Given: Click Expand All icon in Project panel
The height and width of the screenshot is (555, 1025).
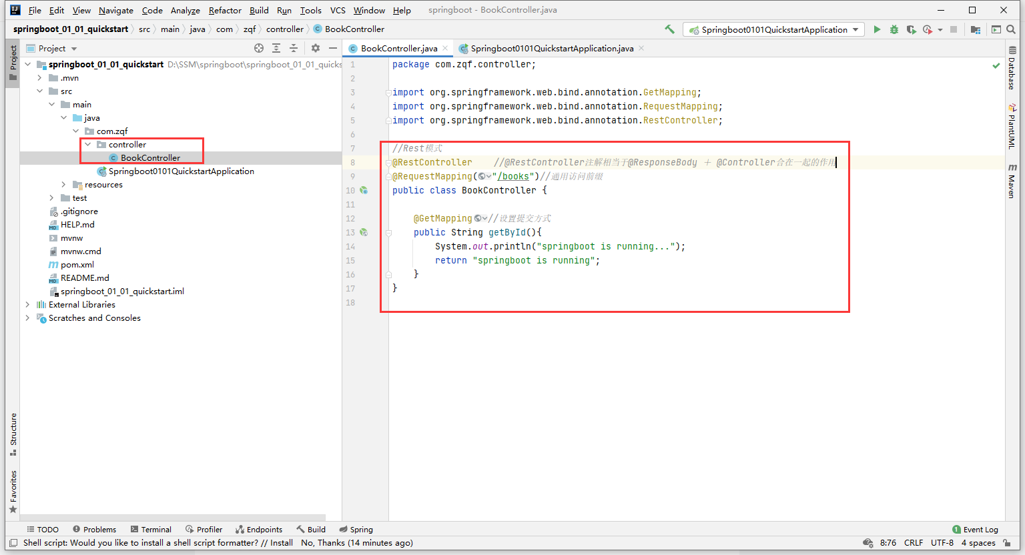Looking at the screenshot, I should pyautogui.click(x=276, y=48).
